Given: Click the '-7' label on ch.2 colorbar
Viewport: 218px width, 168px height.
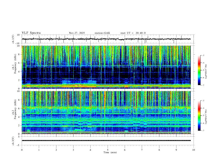Looking at the screenshot, I should click(x=203, y=131).
